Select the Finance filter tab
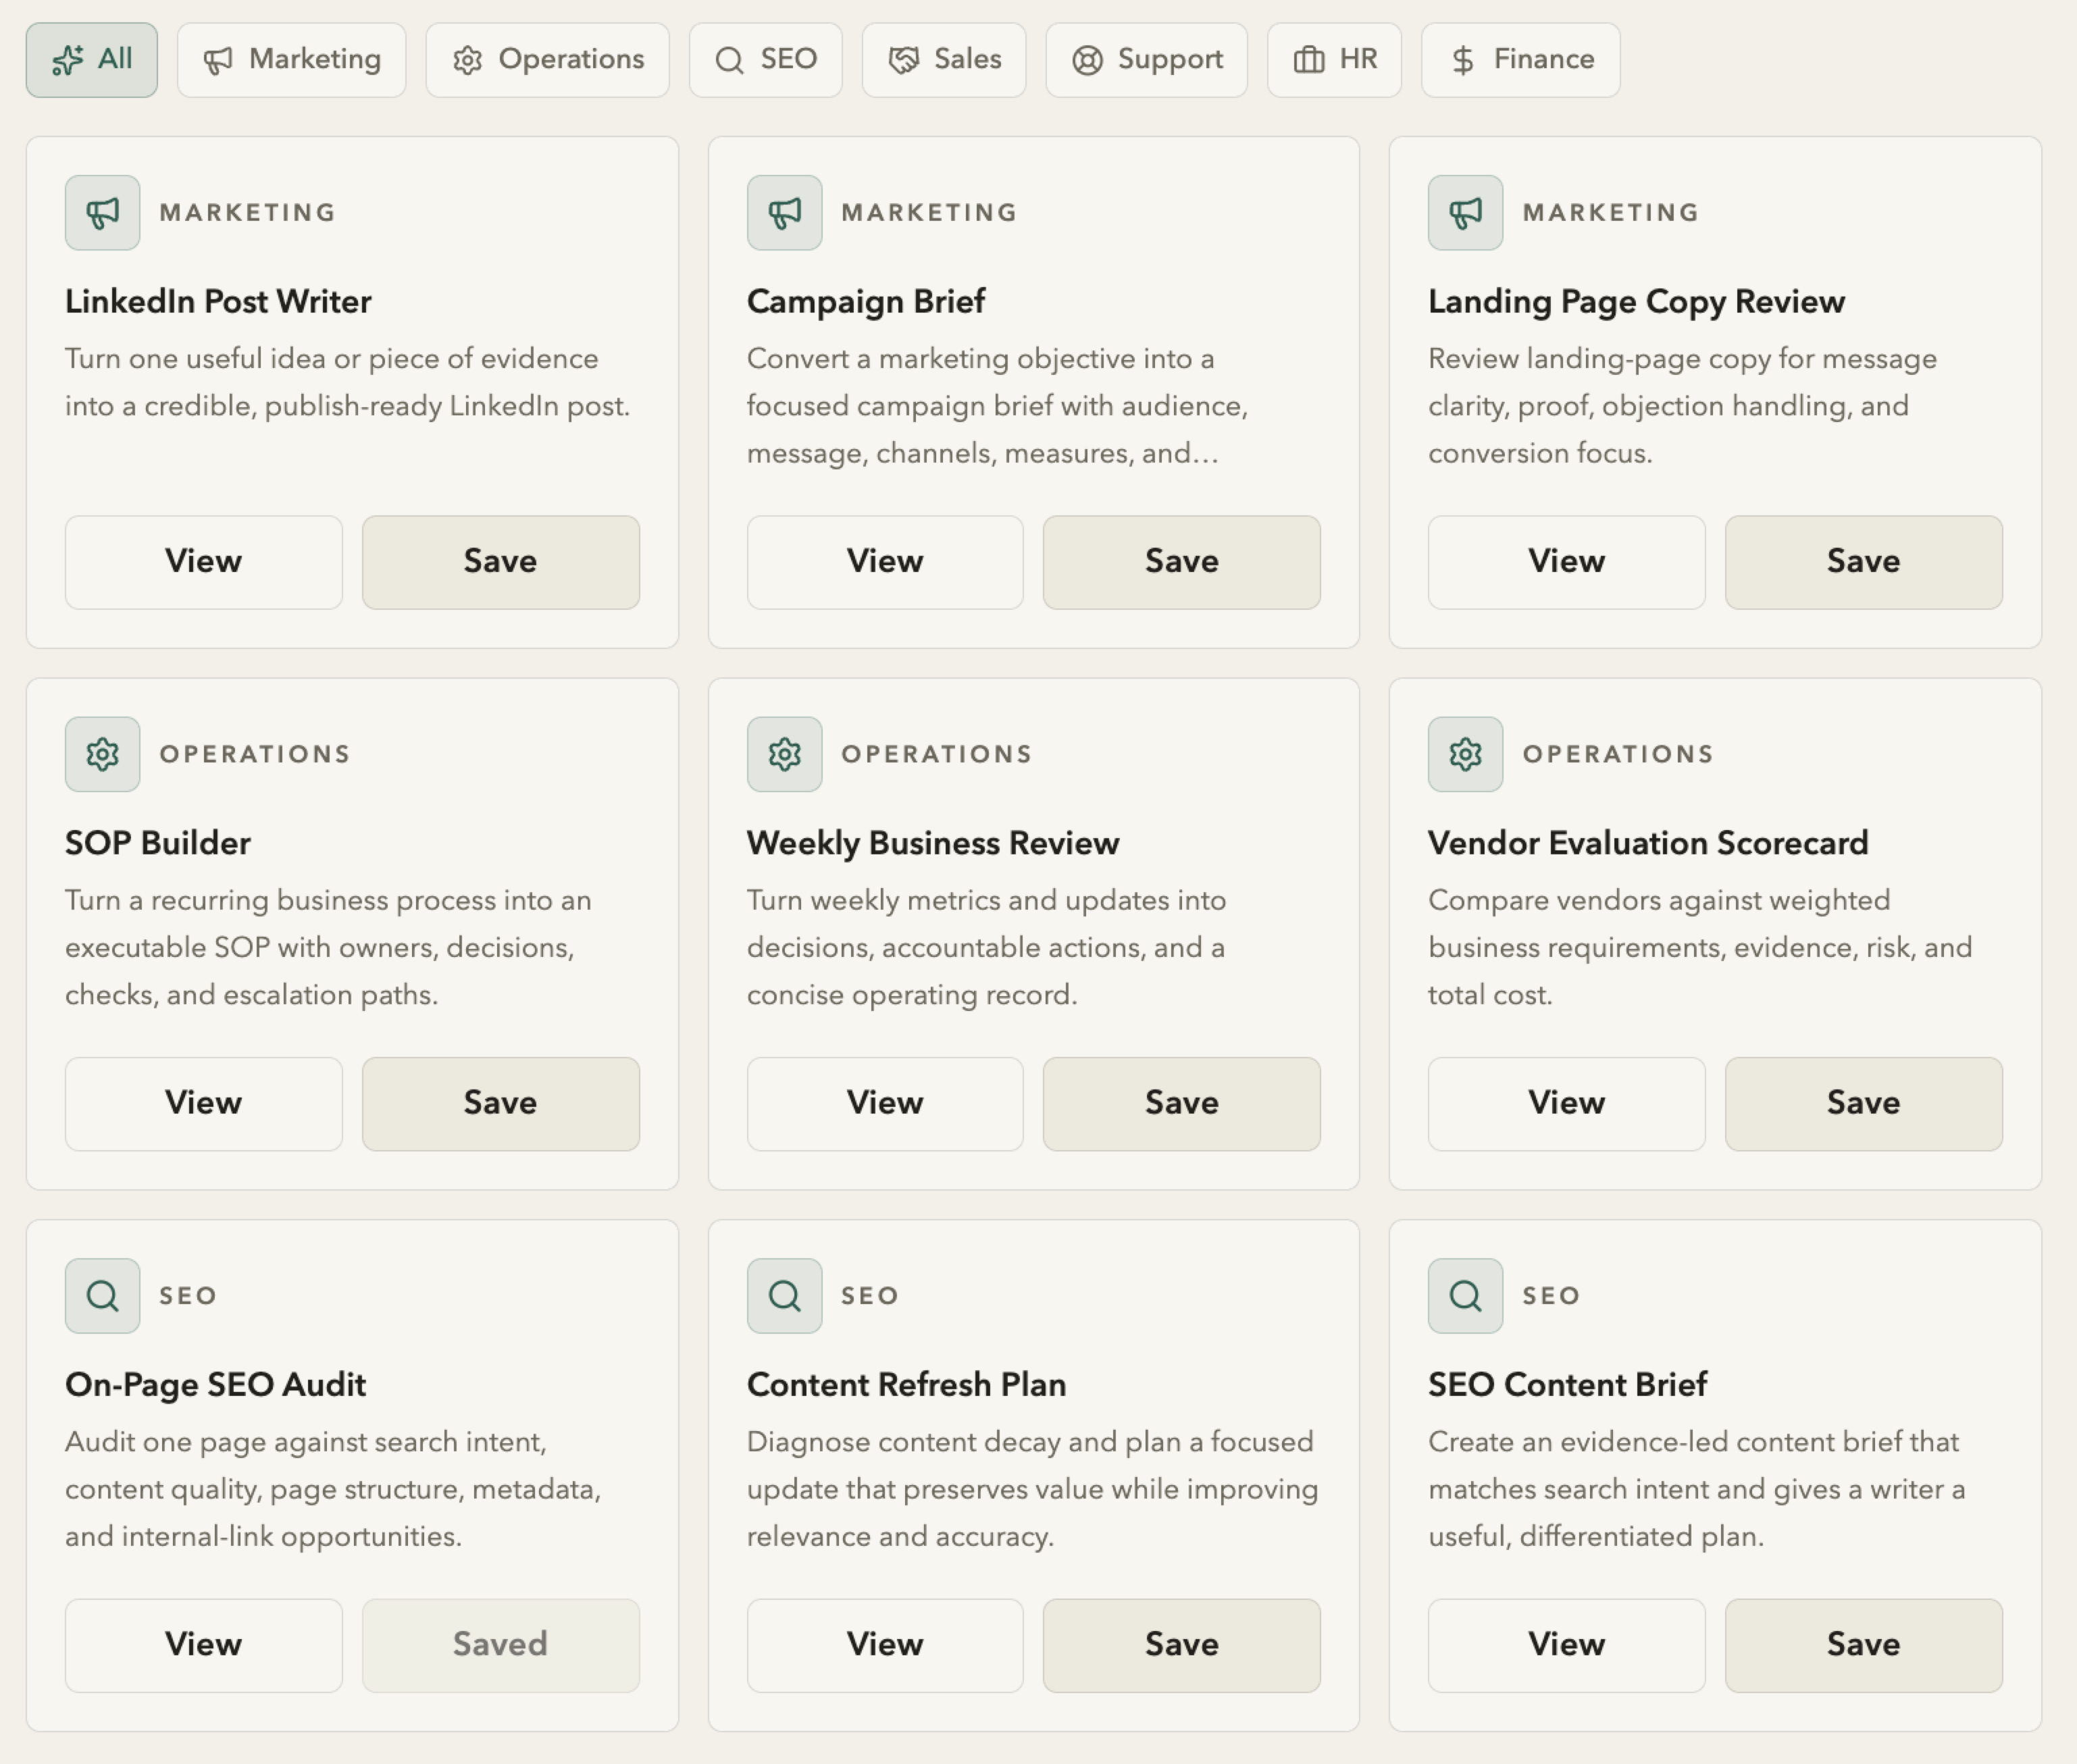The image size is (2077, 1764). coord(1520,60)
